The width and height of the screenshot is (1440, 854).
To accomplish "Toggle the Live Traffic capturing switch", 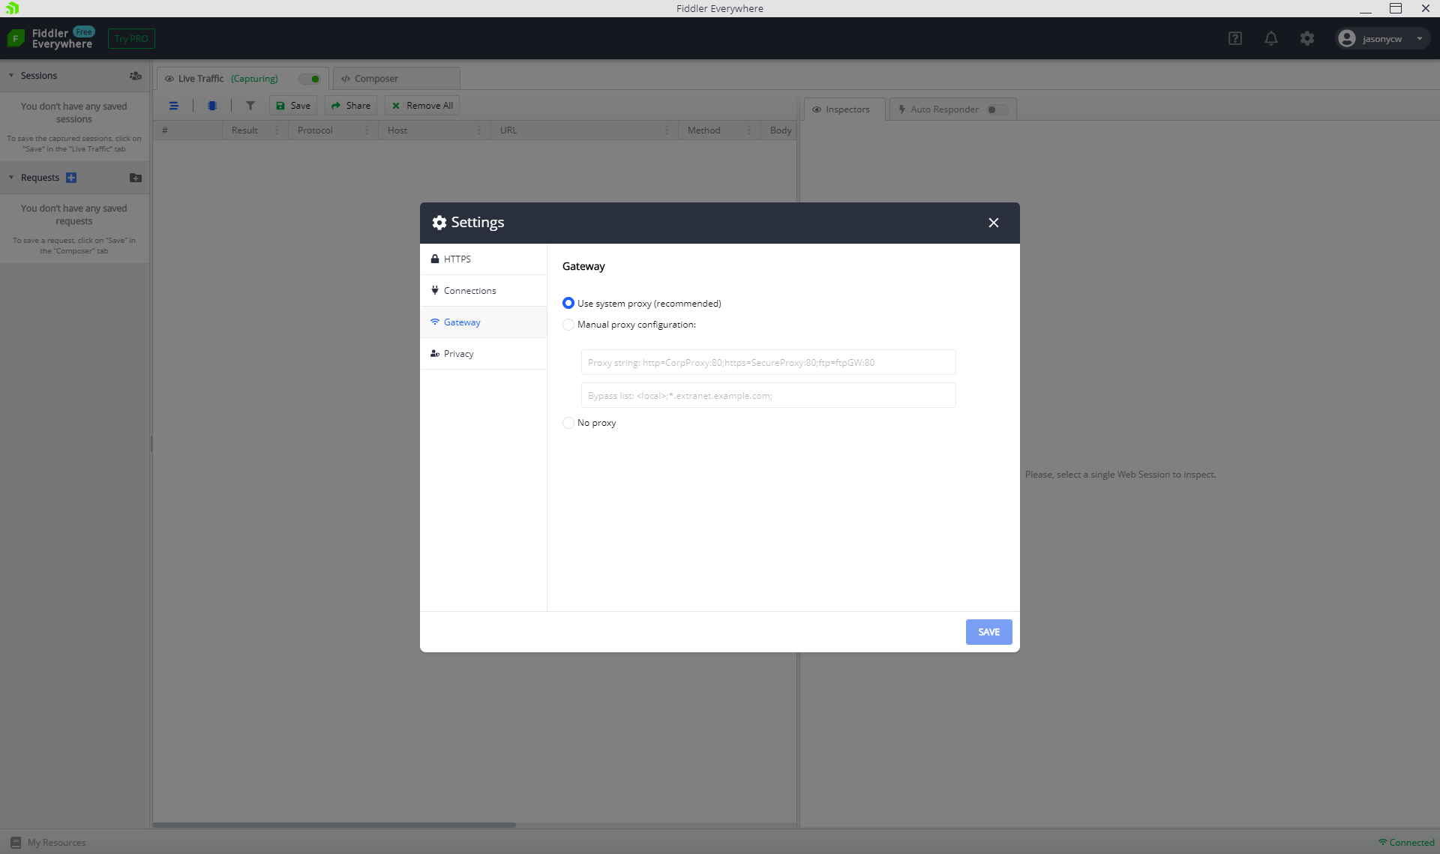I will pos(310,79).
